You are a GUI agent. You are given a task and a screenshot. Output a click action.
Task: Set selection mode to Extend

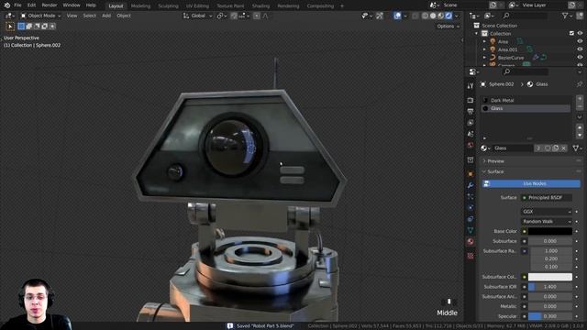29,27
